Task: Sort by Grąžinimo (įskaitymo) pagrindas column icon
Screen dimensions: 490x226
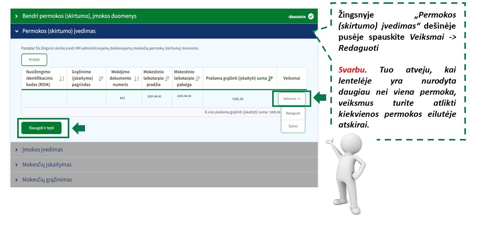Action: coord(101,78)
